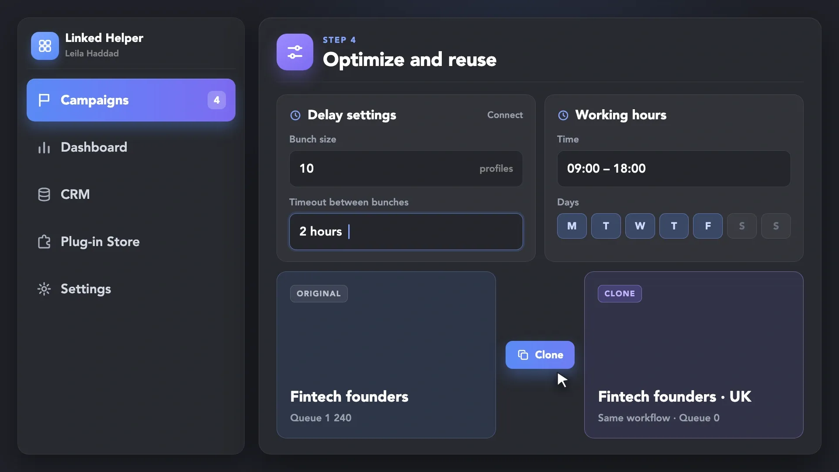Click the Delay settings clock icon

coord(295,115)
